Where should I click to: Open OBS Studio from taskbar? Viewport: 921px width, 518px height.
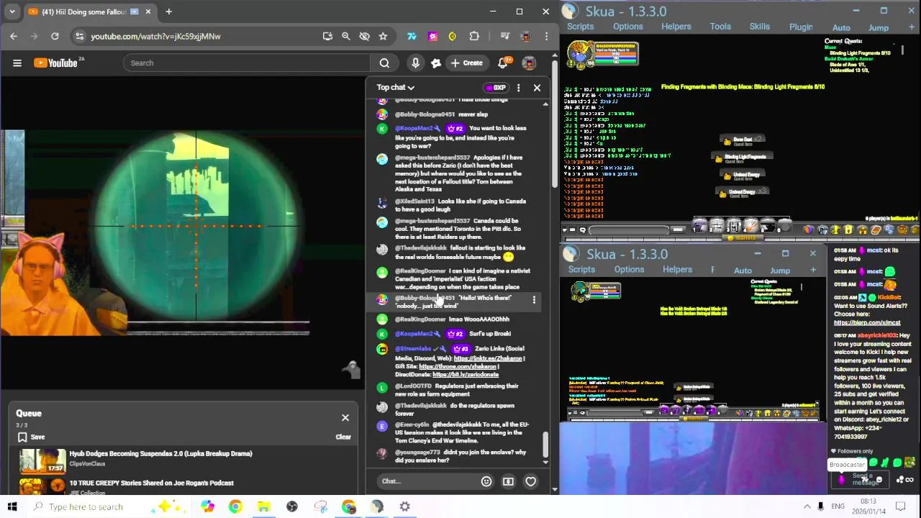pyautogui.click(x=291, y=506)
